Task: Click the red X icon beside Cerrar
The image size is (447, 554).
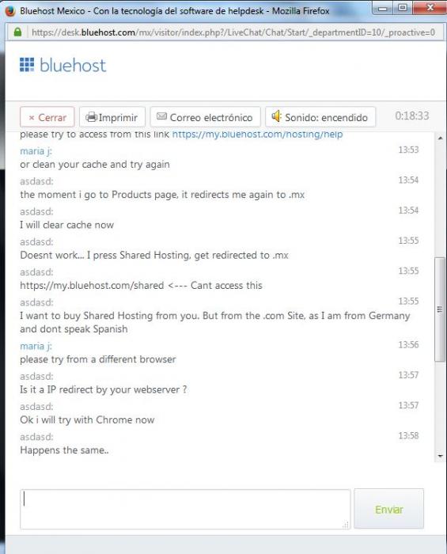Action: (x=32, y=118)
